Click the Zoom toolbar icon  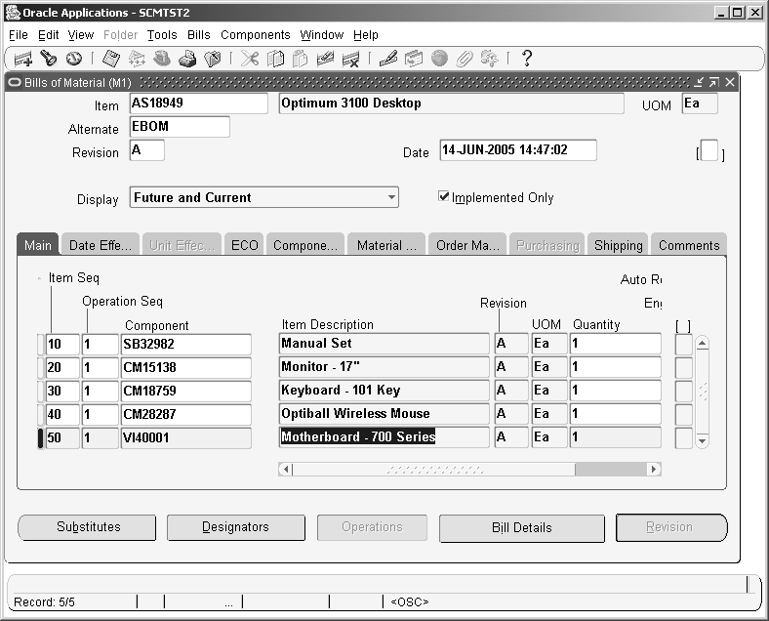[x=414, y=59]
